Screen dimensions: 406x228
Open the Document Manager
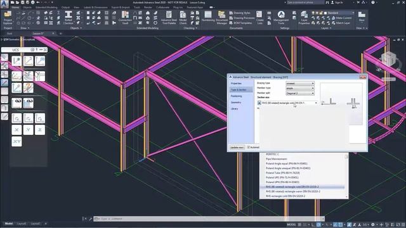coord(221,17)
